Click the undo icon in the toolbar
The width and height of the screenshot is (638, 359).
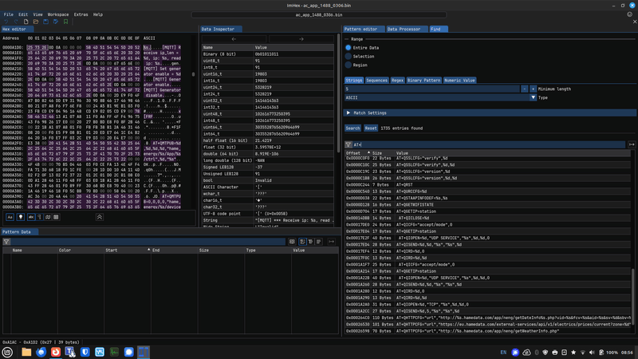[7, 22]
